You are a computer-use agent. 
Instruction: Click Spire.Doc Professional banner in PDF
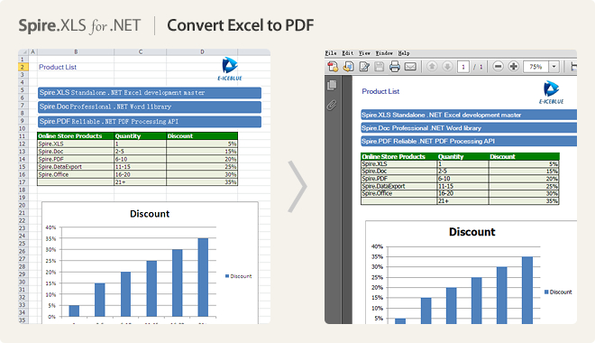coord(469,128)
